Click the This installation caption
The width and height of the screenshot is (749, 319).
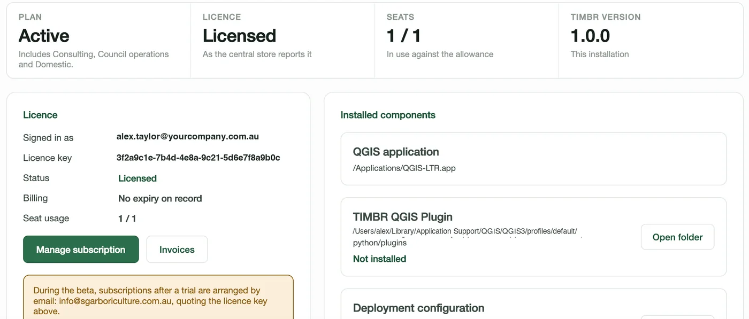600,54
